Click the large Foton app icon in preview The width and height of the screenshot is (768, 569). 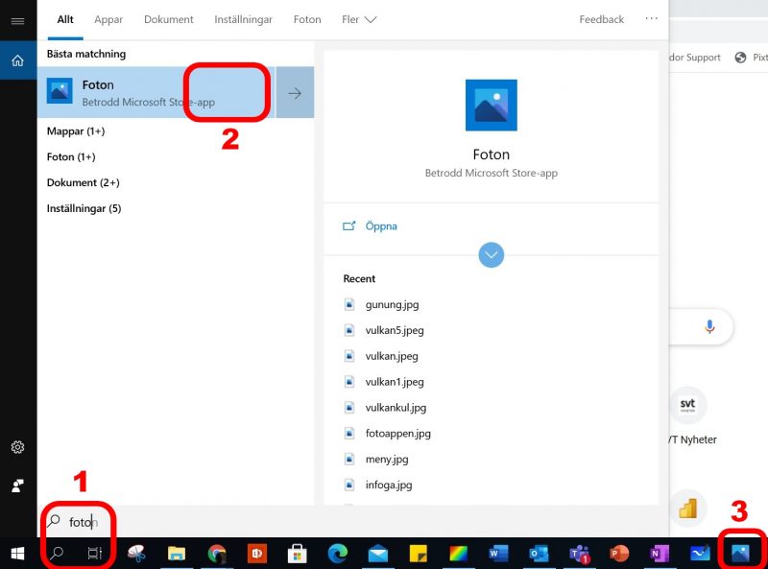click(491, 106)
